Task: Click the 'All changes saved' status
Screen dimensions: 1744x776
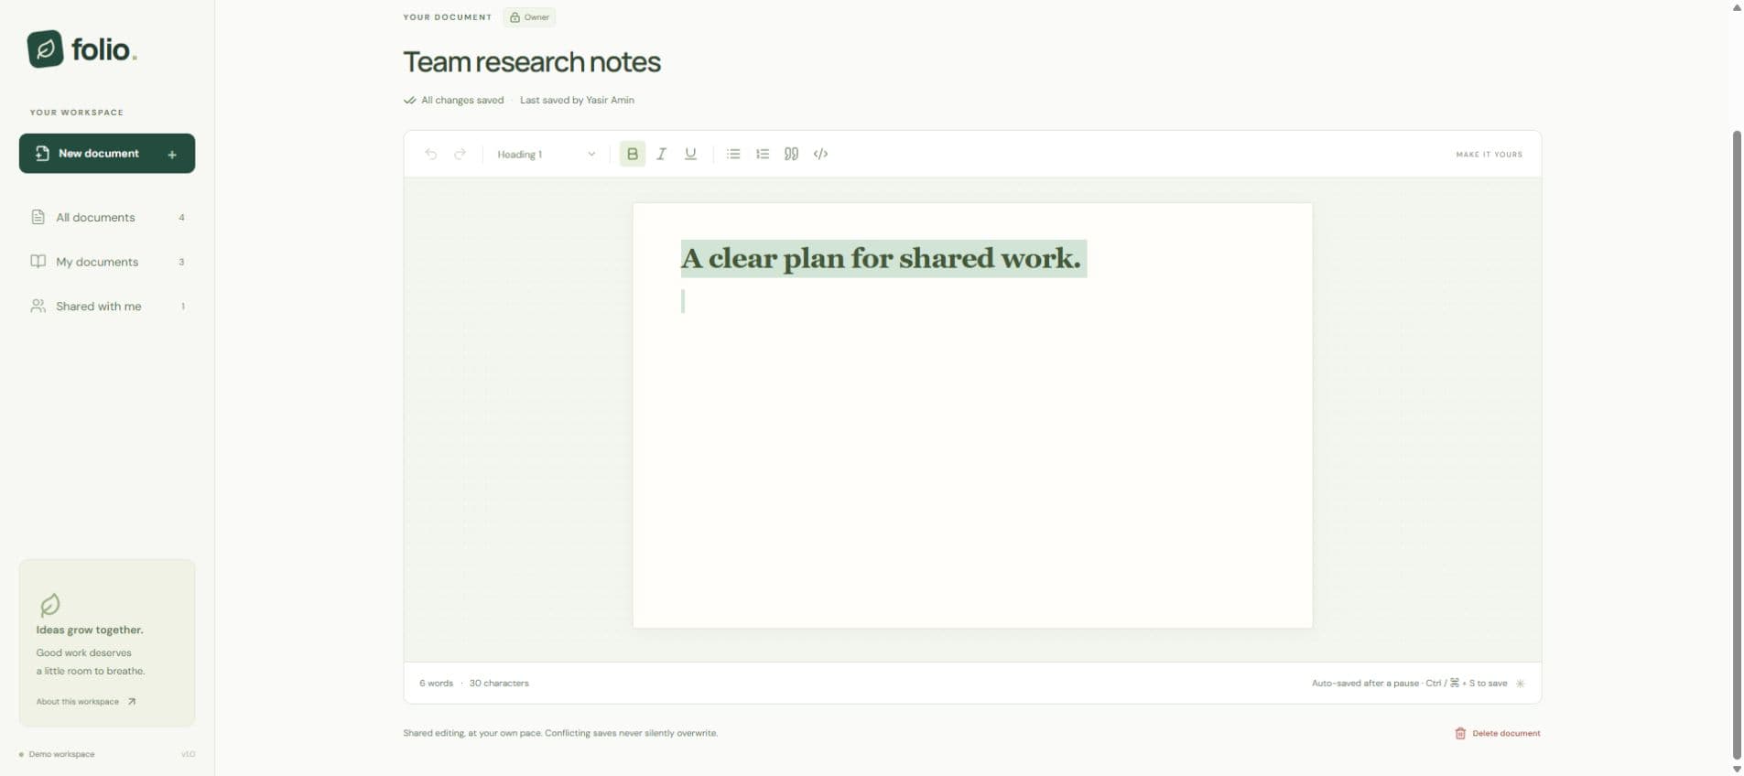Action: tap(454, 100)
